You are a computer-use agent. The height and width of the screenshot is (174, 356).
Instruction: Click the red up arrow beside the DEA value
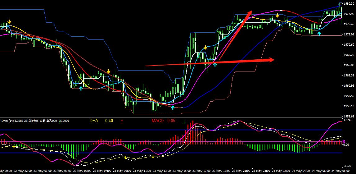tap(122, 121)
